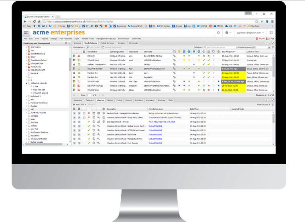305x222 pixels.
Task: Collapse the 1 Client at a time llc node
Action: coord(26,83)
